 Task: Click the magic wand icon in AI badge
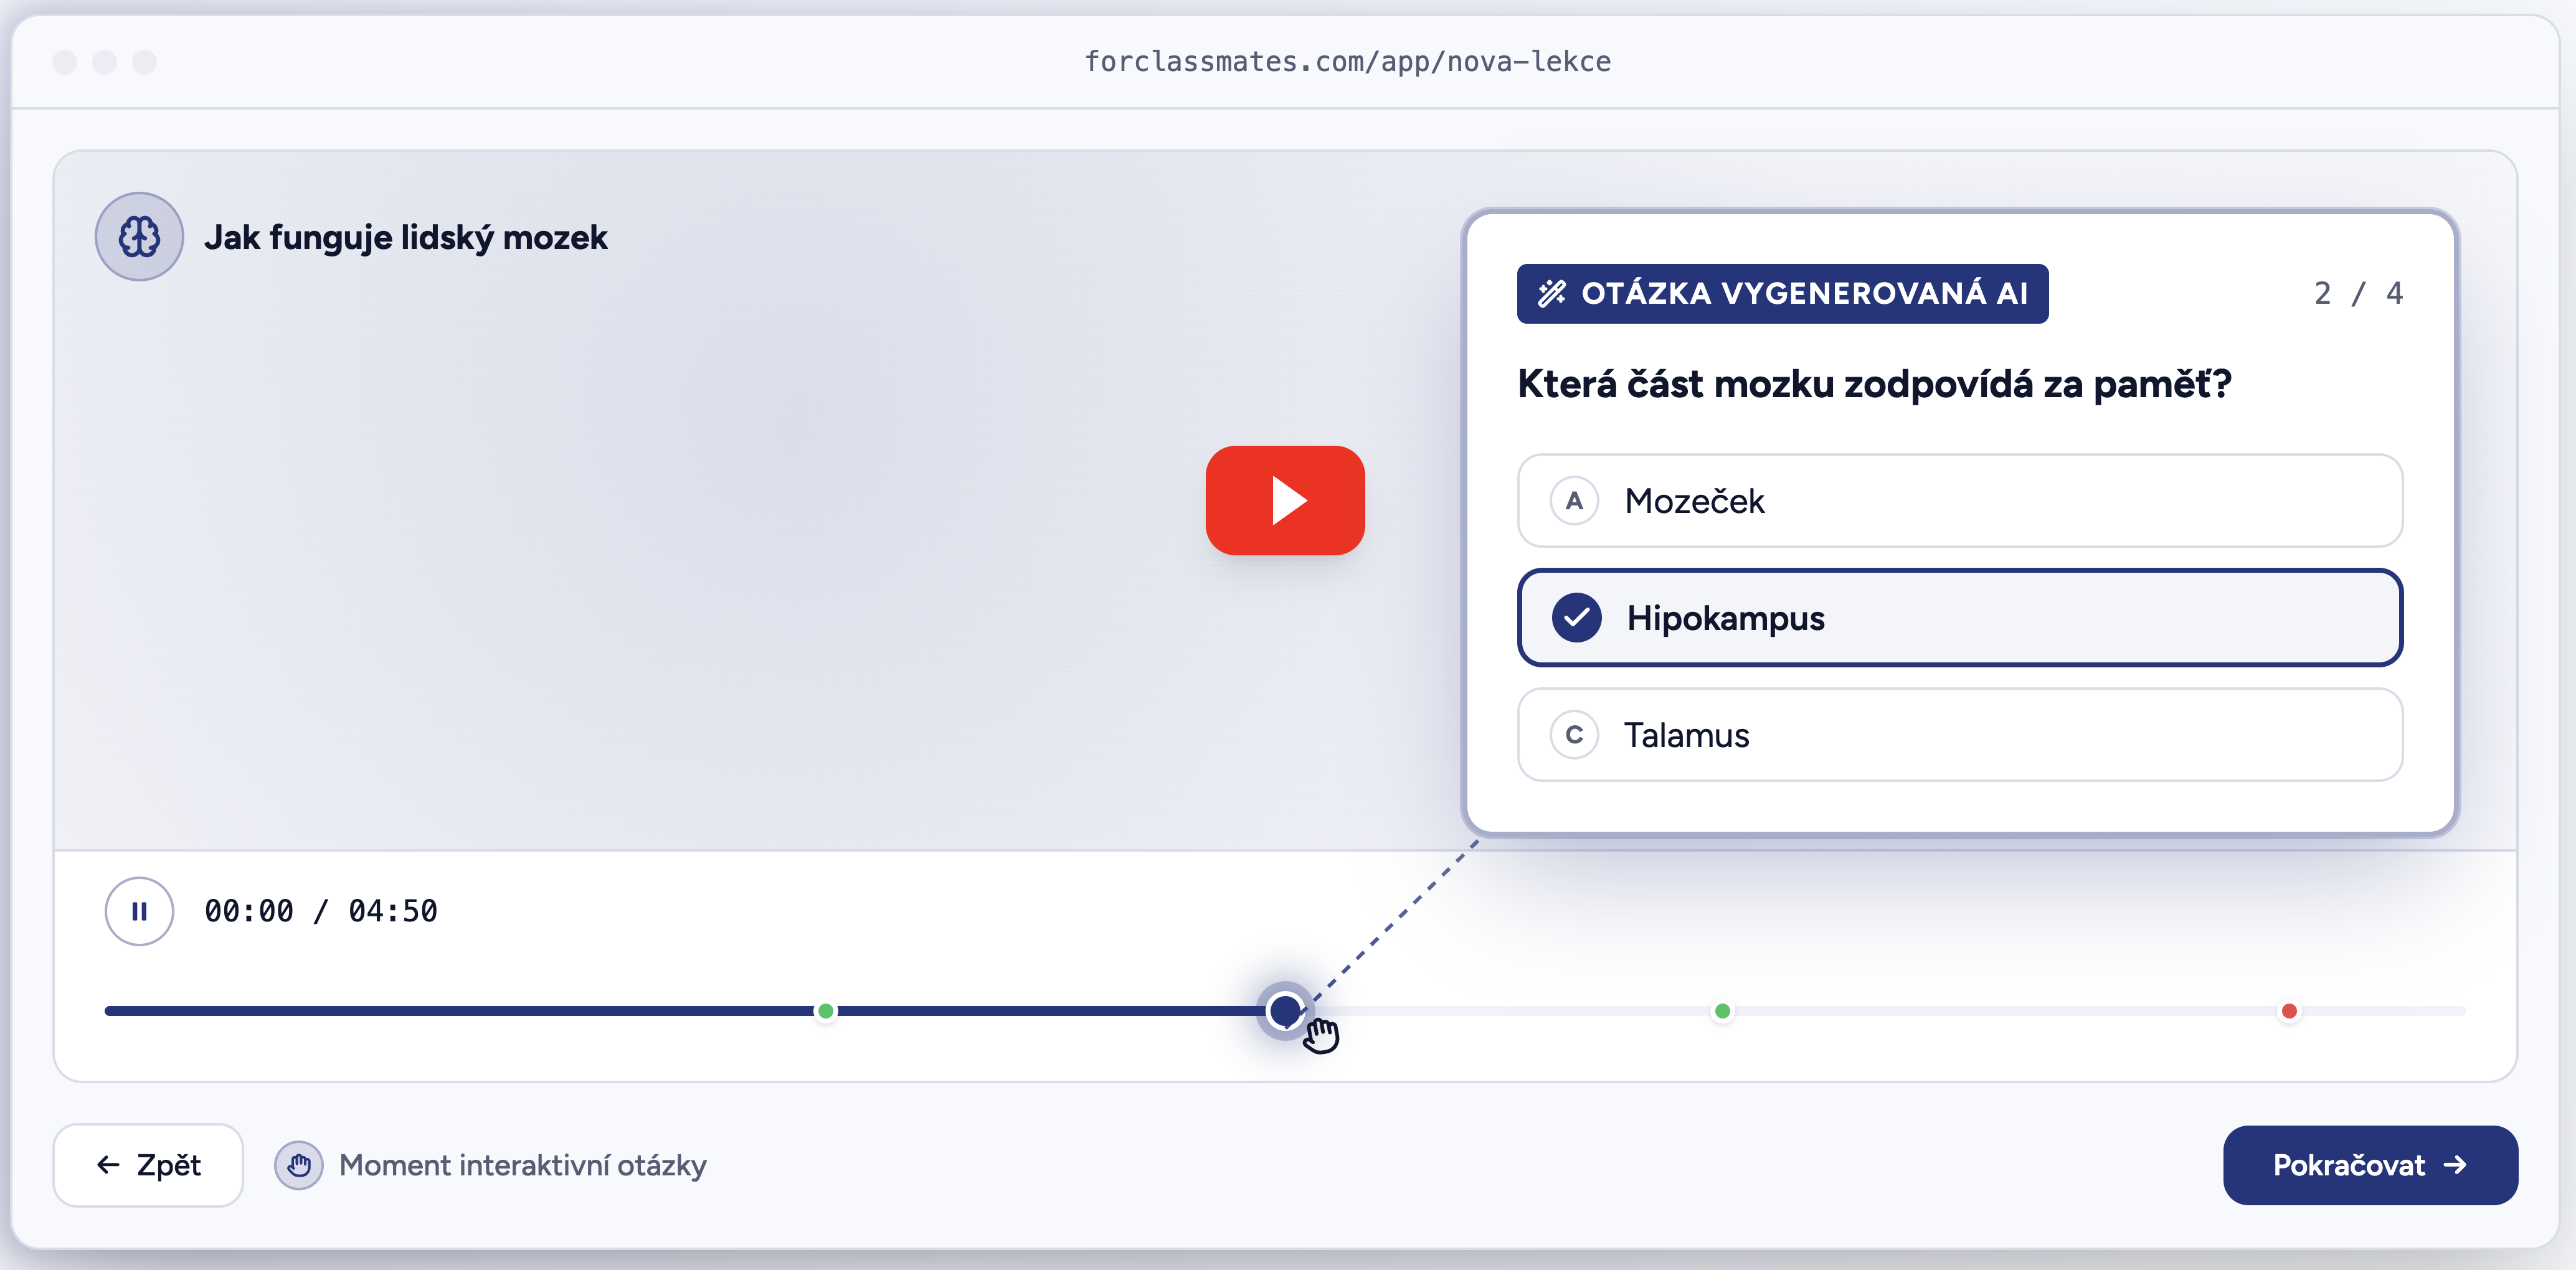pyautogui.click(x=1552, y=294)
